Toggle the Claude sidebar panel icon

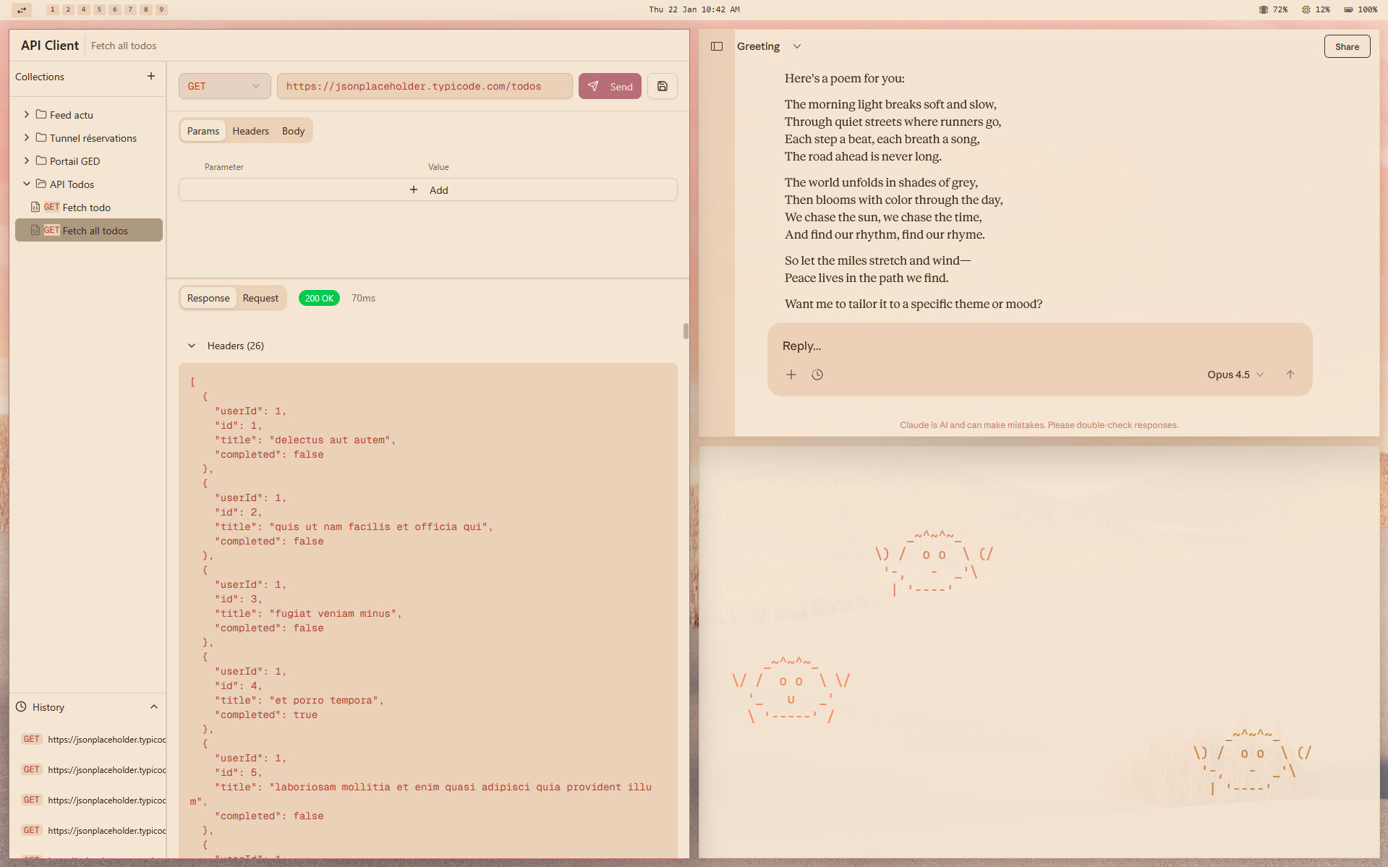click(x=717, y=46)
